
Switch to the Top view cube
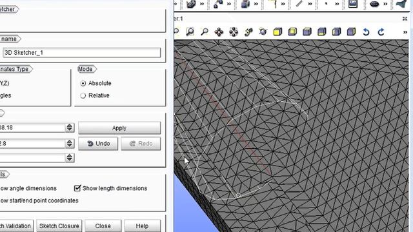pos(307,32)
